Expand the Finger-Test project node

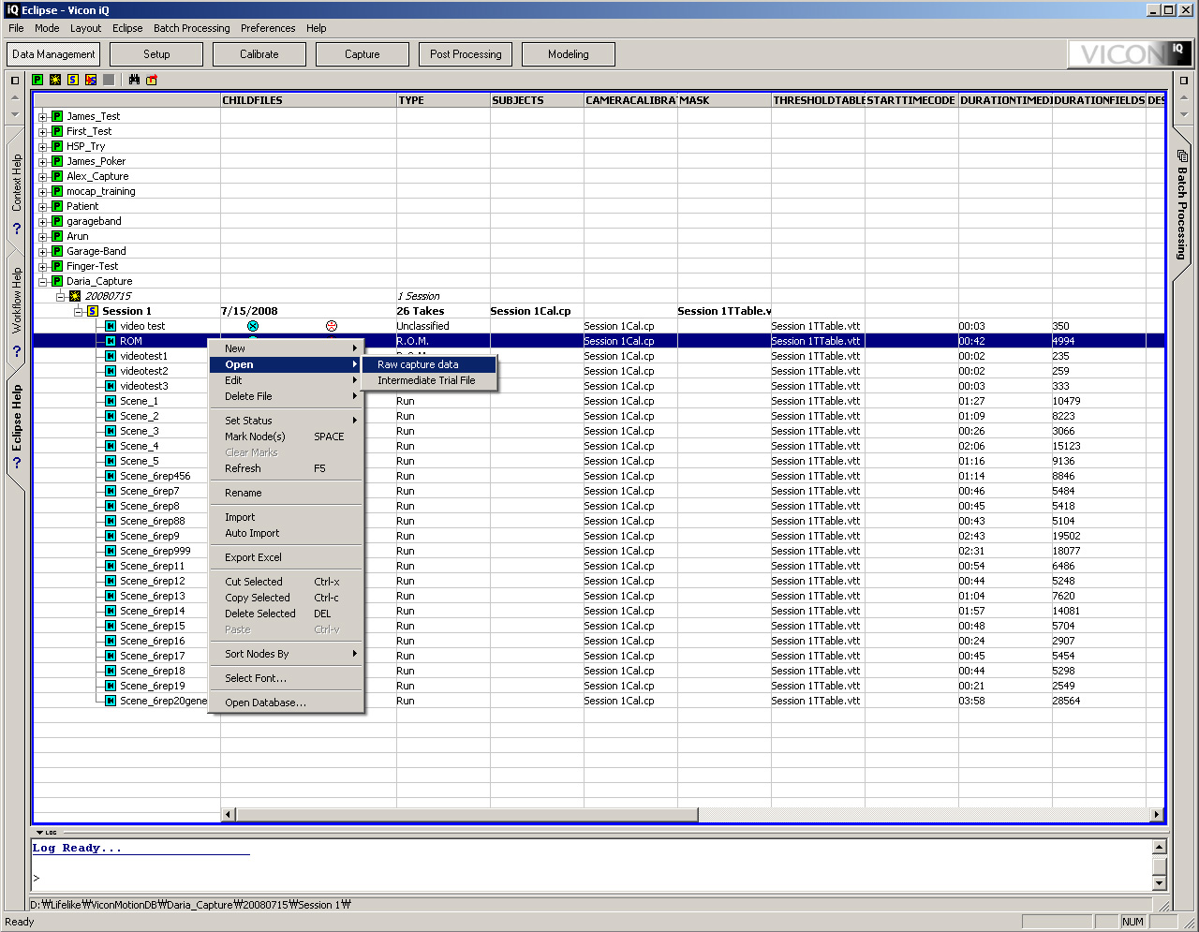point(42,267)
